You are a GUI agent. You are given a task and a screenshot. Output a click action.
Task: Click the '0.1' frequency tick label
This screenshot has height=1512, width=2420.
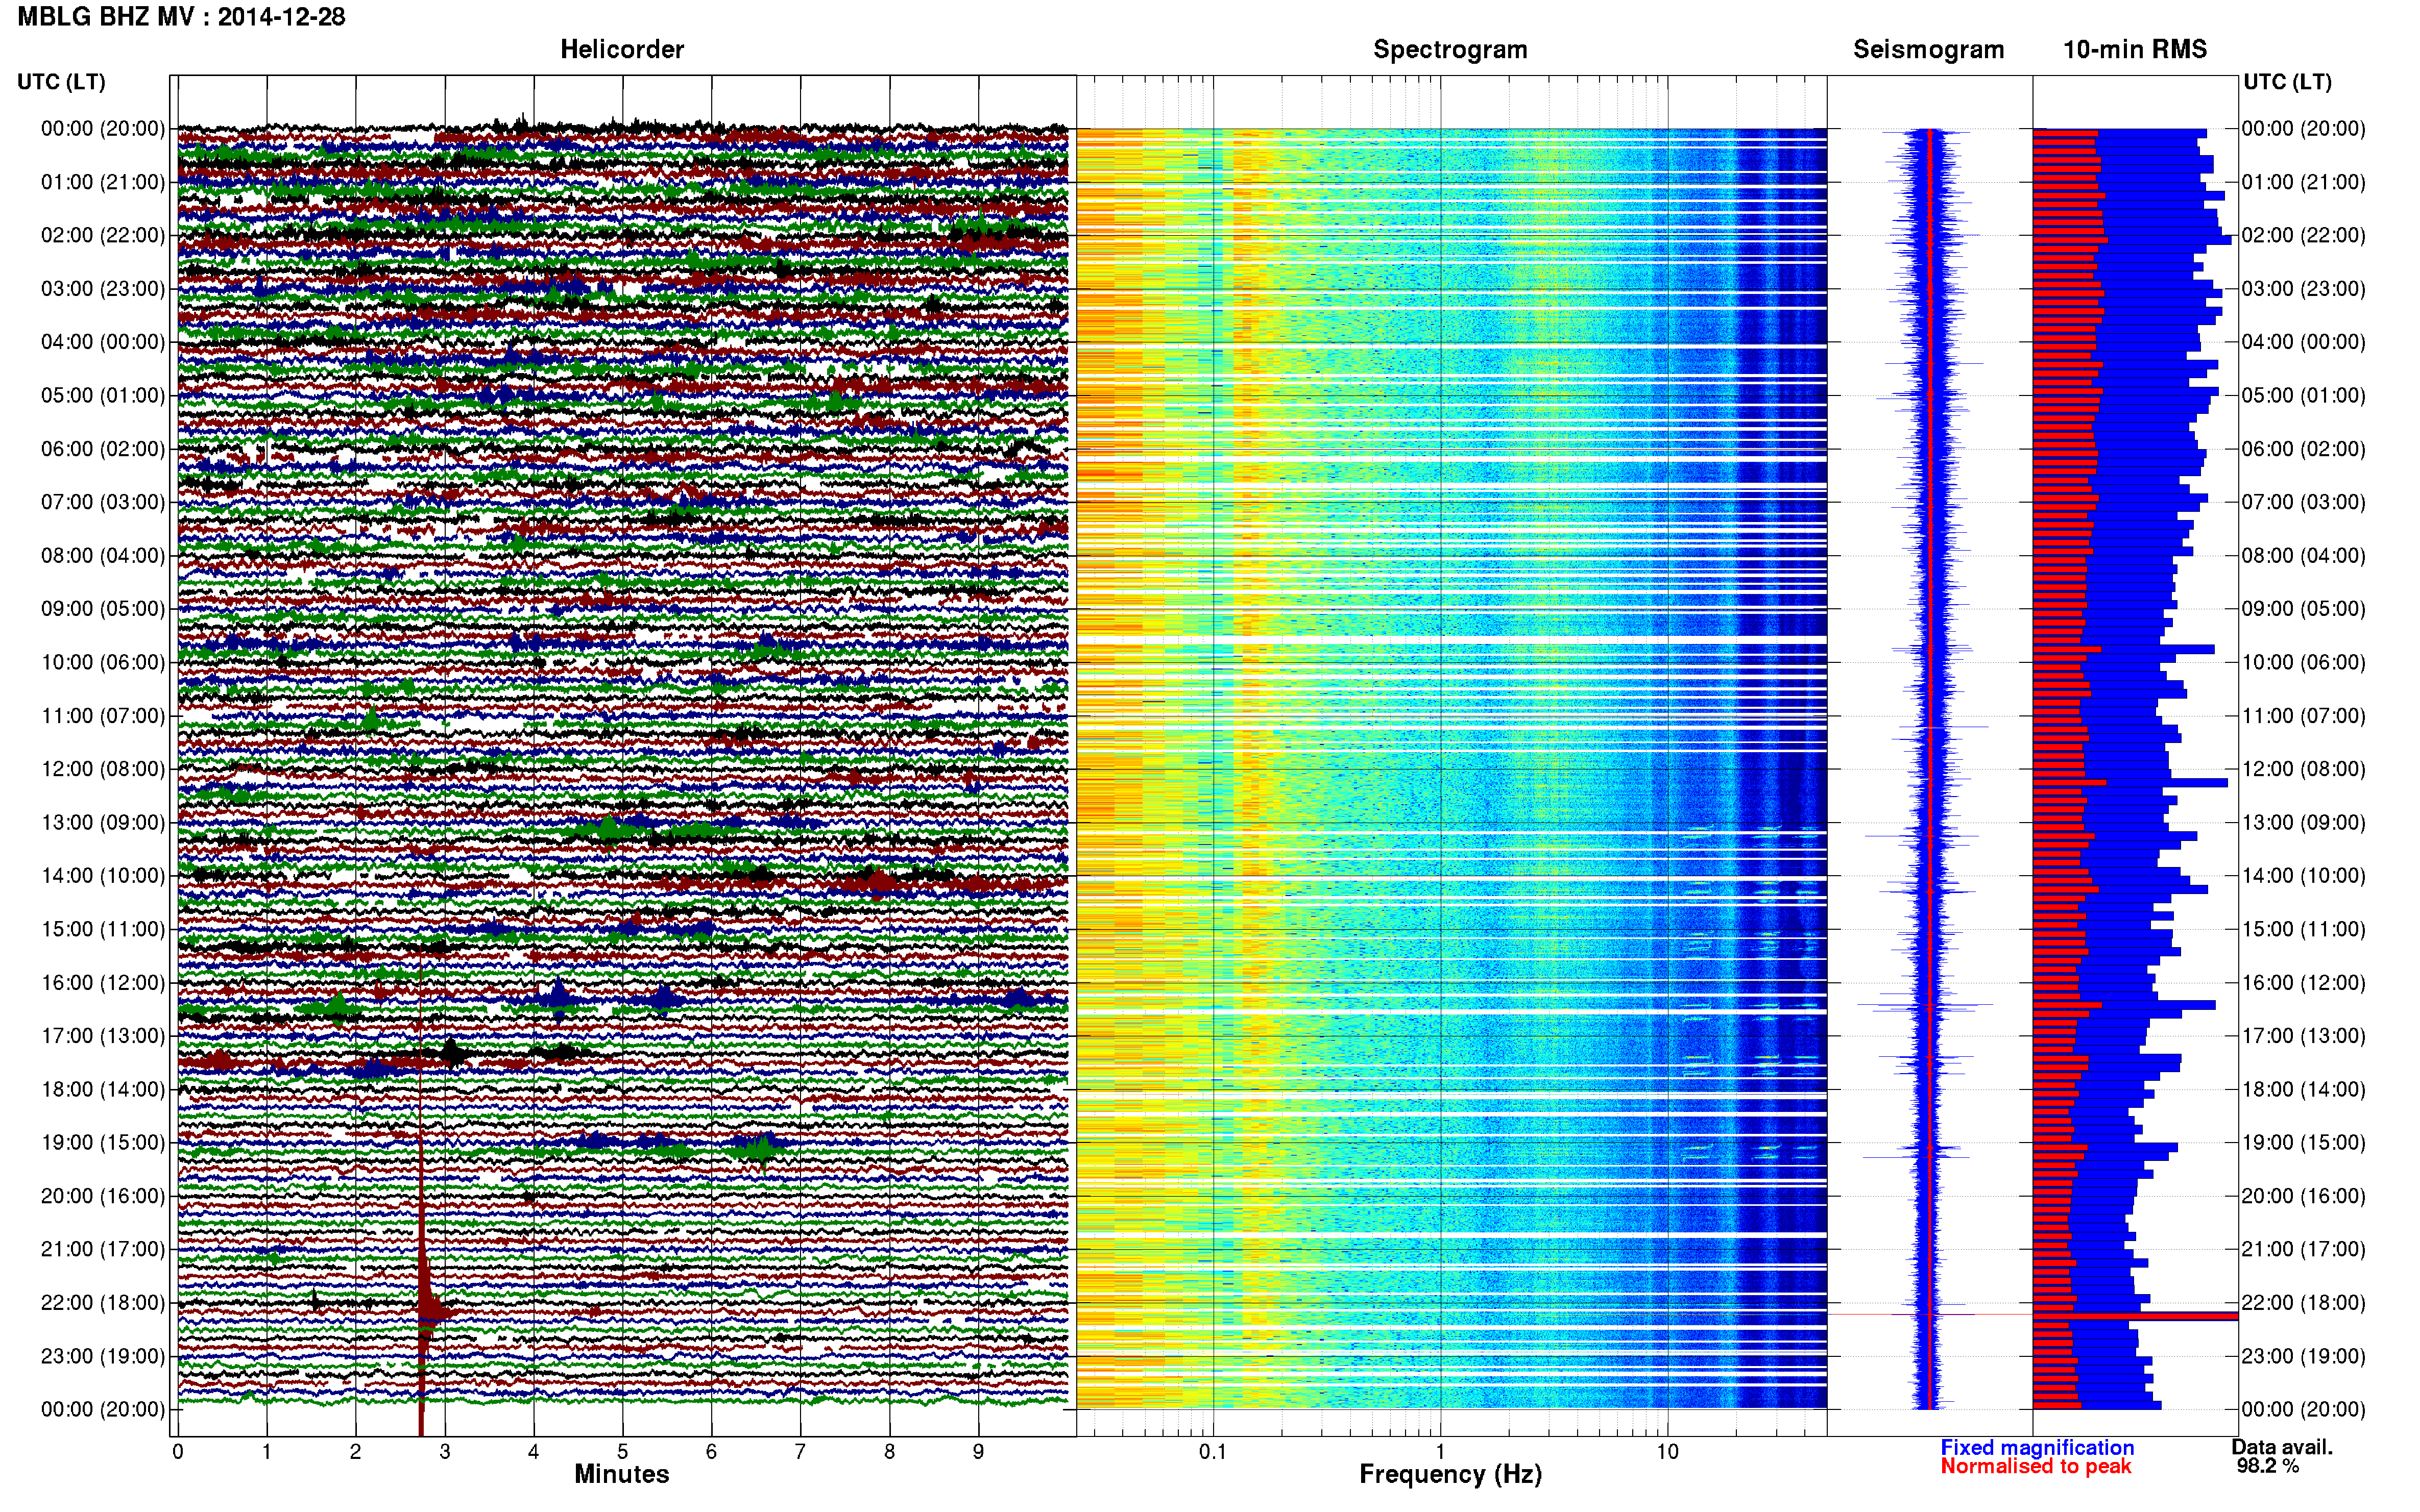pyautogui.click(x=1213, y=1452)
